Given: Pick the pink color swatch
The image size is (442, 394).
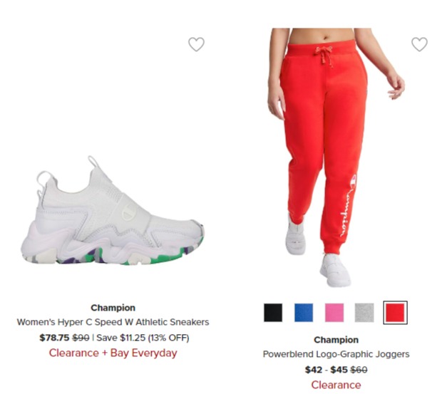Looking at the screenshot, I should (334, 313).
